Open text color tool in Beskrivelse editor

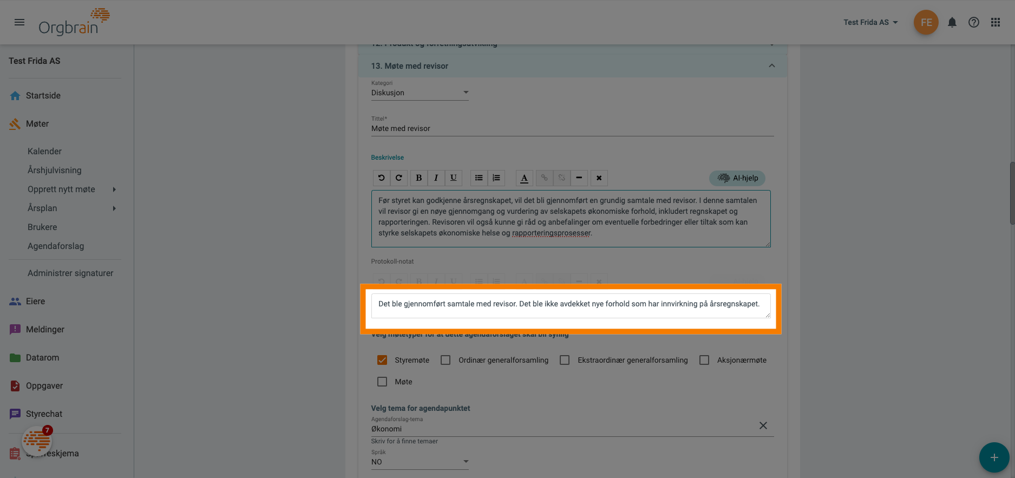pos(524,178)
